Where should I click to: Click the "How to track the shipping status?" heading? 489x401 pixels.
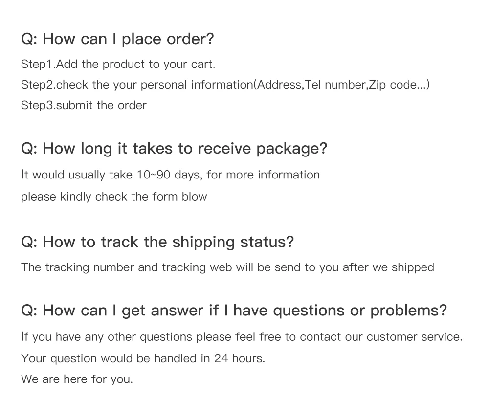(x=157, y=242)
